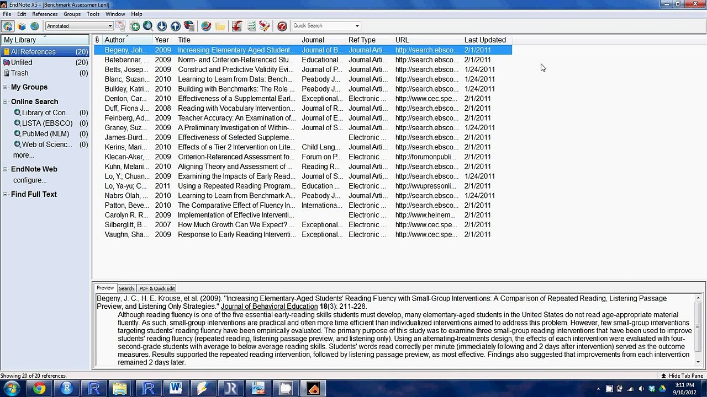Collapse the EndNote Web group set
Viewport: 707px width, 397px height.
click(5, 169)
